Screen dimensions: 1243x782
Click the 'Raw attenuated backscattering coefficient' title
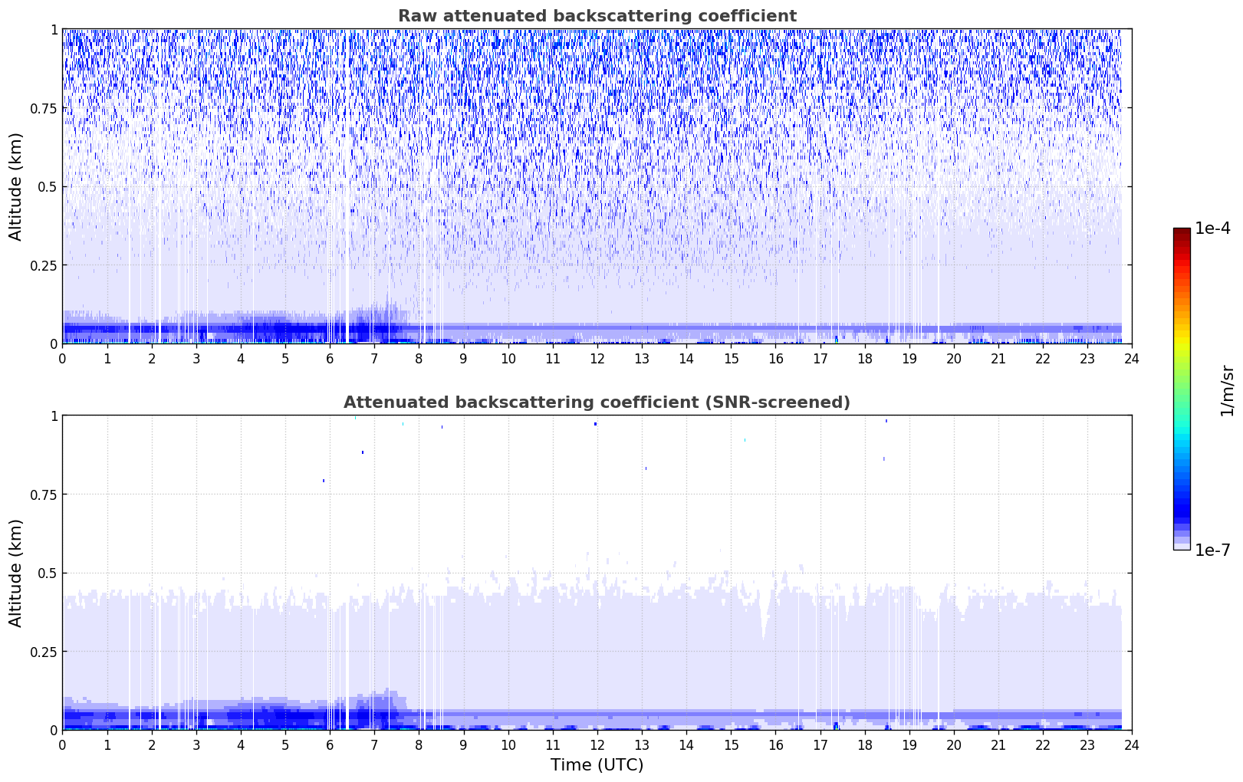pyautogui.click(x=597, y=16)
